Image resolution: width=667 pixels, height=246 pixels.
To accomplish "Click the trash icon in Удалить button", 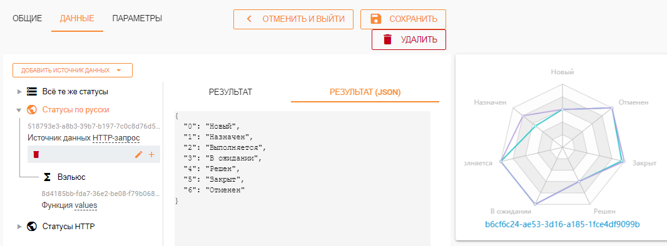I will click(387, 39).
